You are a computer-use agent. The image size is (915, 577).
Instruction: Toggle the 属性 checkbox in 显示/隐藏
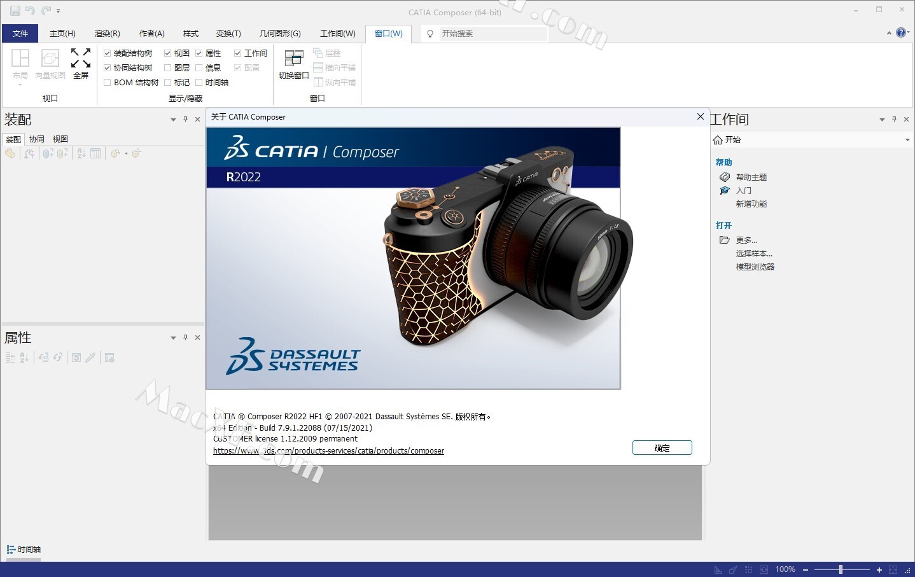(x=199, y=53)
